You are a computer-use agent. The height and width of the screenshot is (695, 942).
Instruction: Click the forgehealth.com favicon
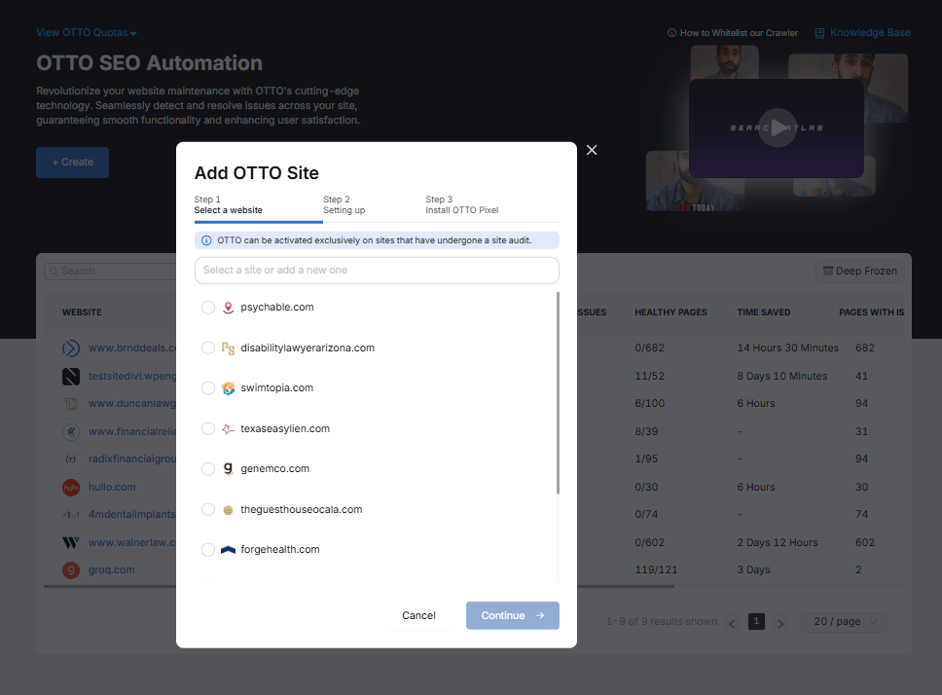[x=228, y=550]
